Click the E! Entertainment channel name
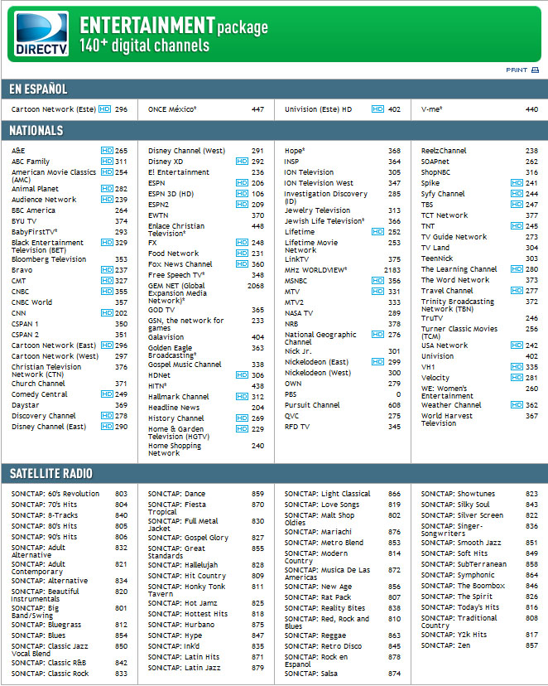This screenshot has height=686, width=548. tap(179, 172)
